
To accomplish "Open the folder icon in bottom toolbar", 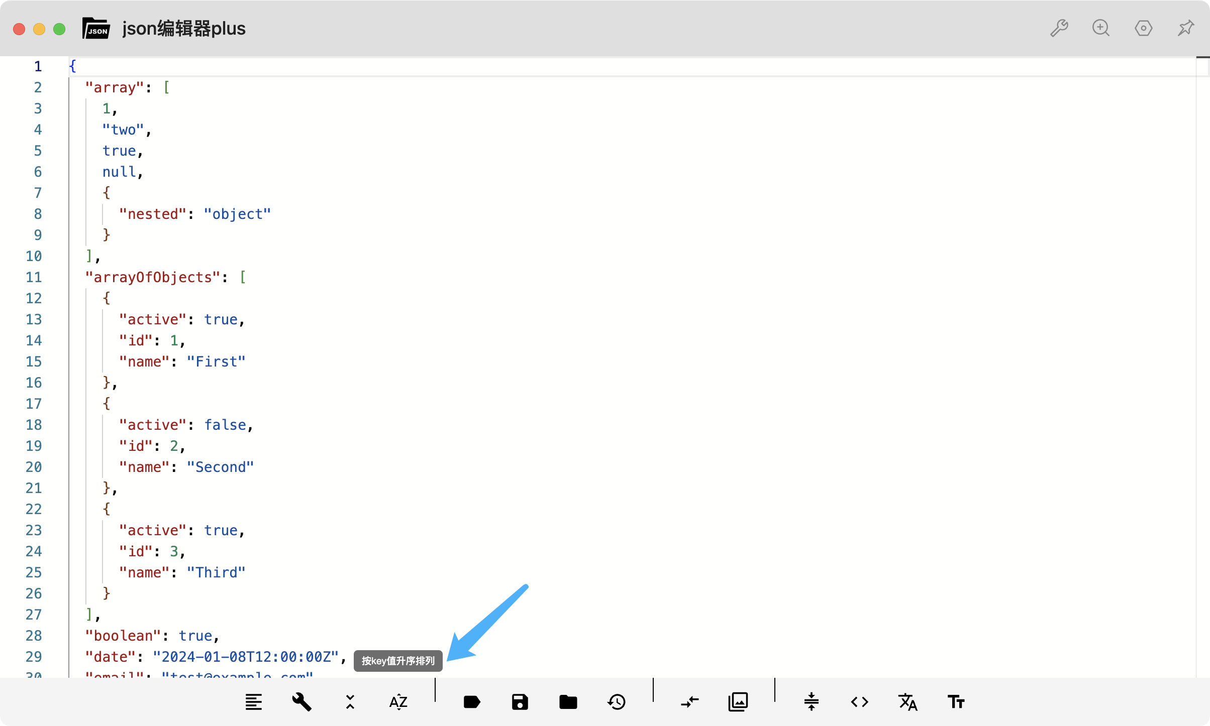I will point(568,701).
